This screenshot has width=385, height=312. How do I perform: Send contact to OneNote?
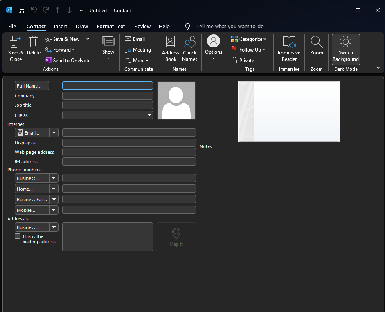coord(68,60)
